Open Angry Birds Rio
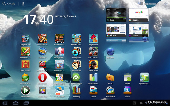The width and height of the screenshot is (170, 106). tap(93, 38)
